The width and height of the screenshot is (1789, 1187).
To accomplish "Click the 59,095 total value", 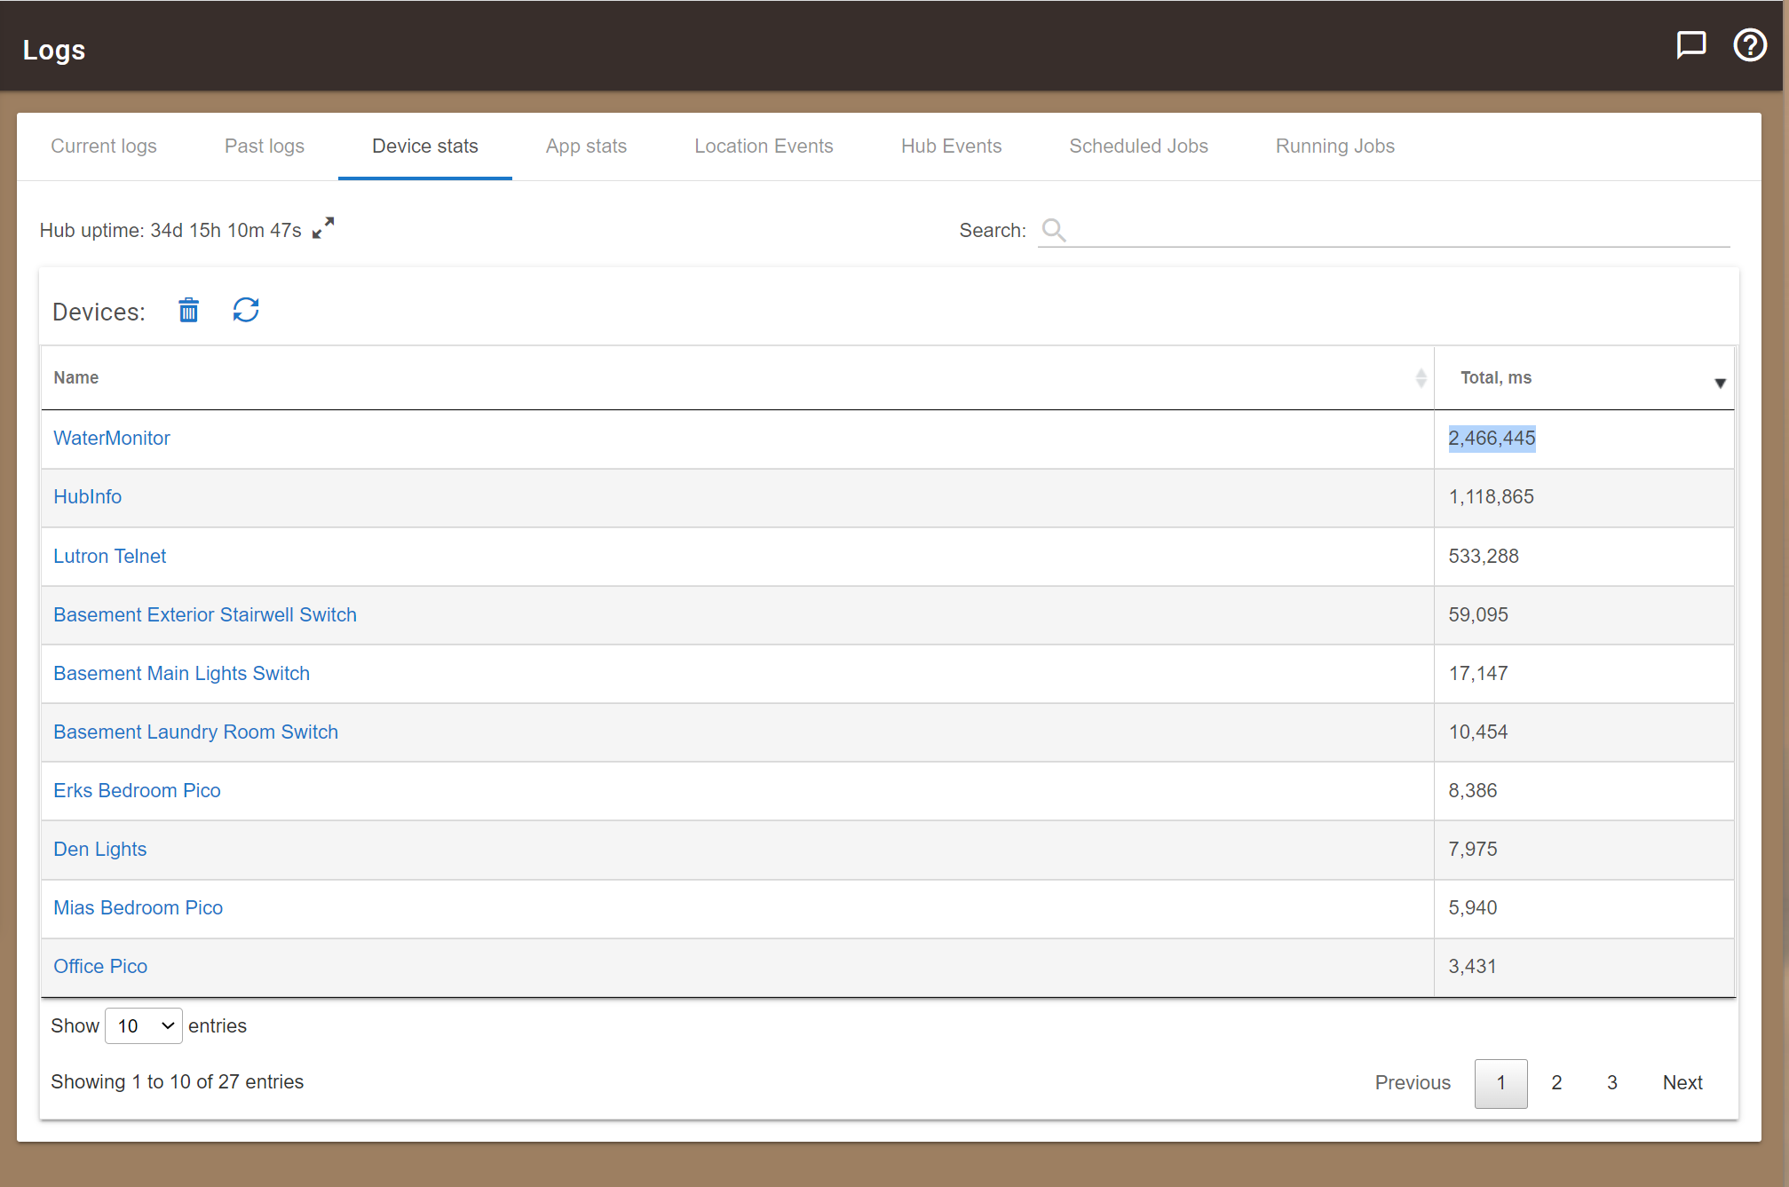I will pyautogui.click(x=1478, y=615).
